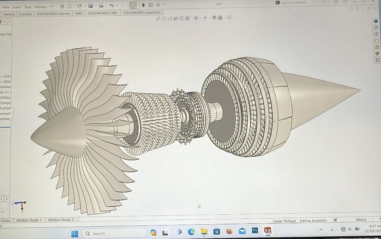Open the Tools menu

click(28, 7)
